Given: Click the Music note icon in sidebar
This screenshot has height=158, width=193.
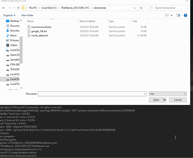Looking at the screenshot, I should point(8,35).
